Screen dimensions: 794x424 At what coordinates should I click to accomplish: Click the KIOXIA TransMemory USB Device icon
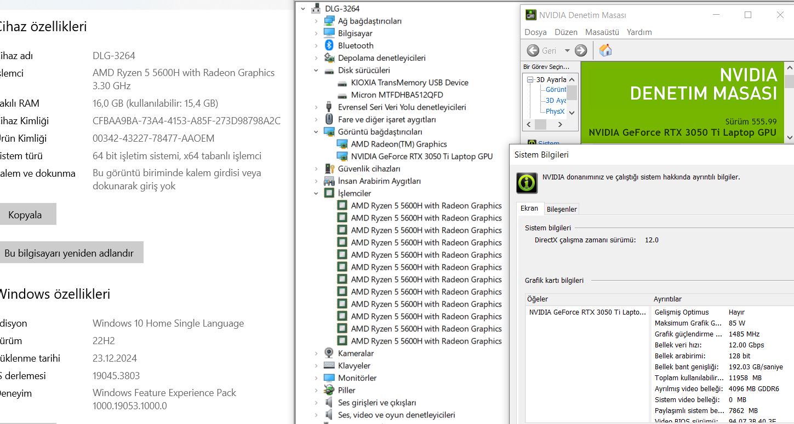coord(342,83)
